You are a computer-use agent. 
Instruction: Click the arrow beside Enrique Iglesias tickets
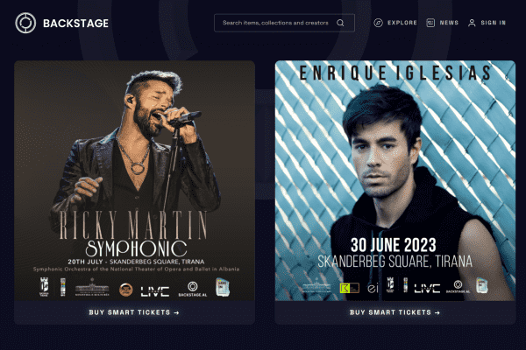point(437,313)
